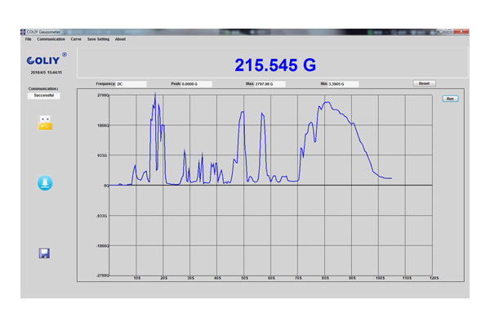Open the About menu
490x327 pixels.
(120, 39)
